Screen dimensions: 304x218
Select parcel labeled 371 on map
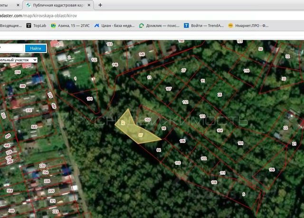[x=53, y=201]
